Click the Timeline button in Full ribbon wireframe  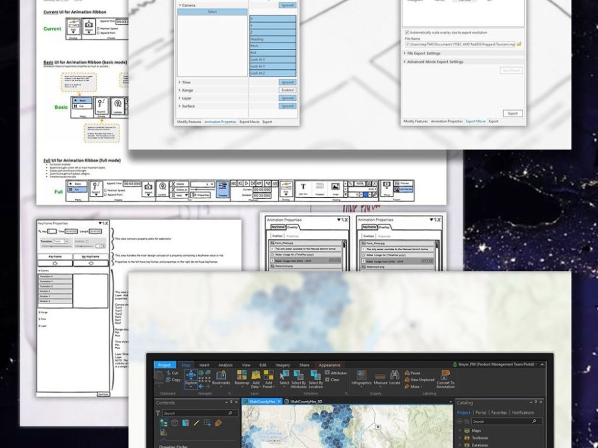coord(222,190)
